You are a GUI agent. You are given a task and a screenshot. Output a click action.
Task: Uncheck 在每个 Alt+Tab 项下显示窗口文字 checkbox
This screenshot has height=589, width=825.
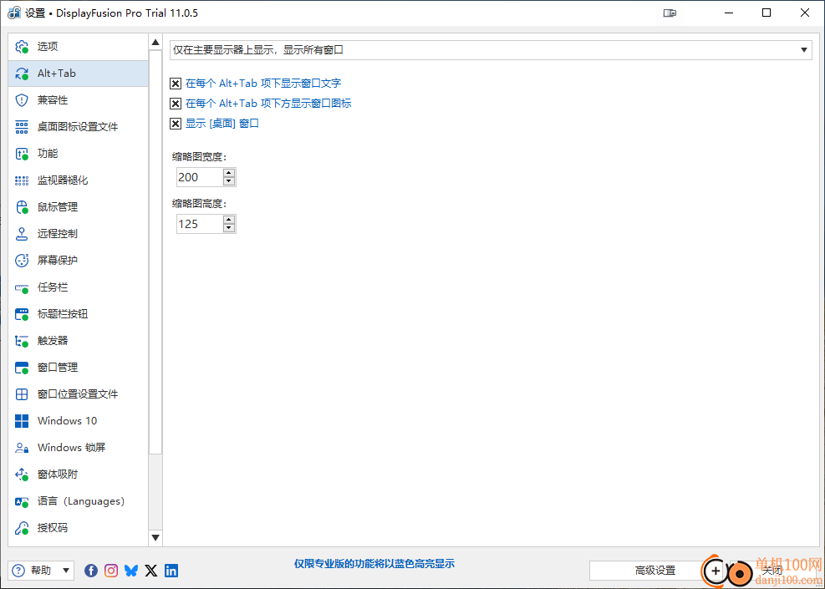point(176,84)
